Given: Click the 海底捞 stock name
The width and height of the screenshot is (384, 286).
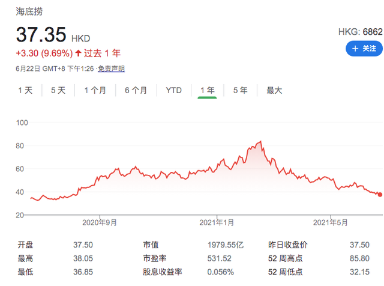Looking at the screenshot, I should 29,11.
